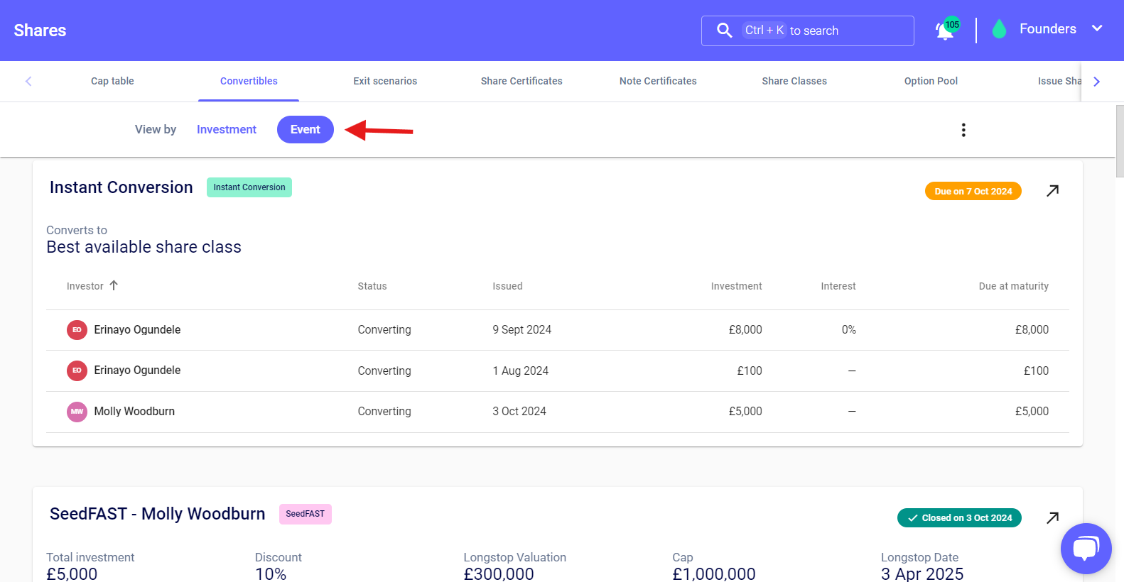The width and height of the screenshot is (1124, 582).
Task: Click Molly Woodburn's MW avatar
Action: pos(77,412)
